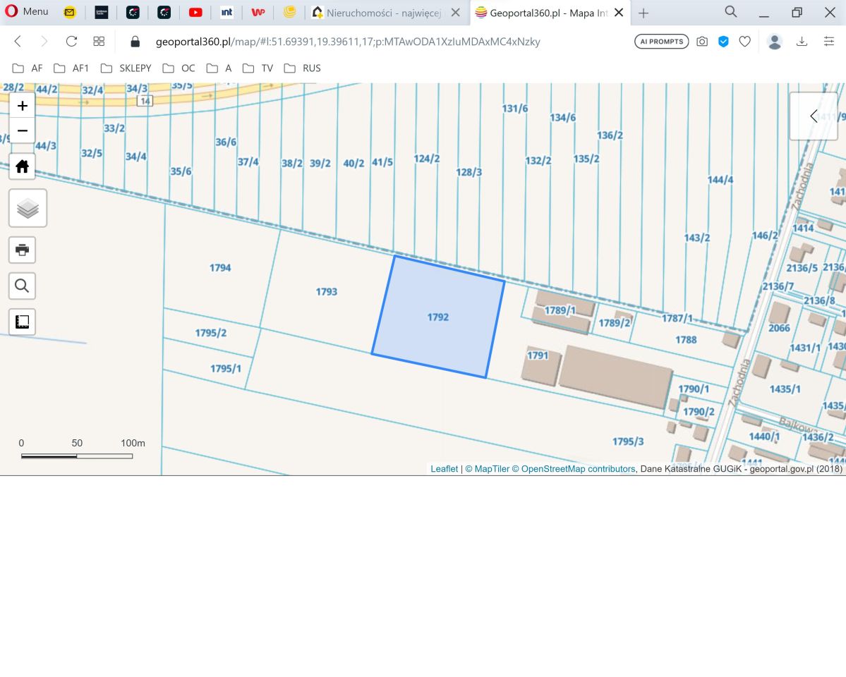Open the AI Prompts button
Screen dimensions: 846x677
tap(661, 42)
